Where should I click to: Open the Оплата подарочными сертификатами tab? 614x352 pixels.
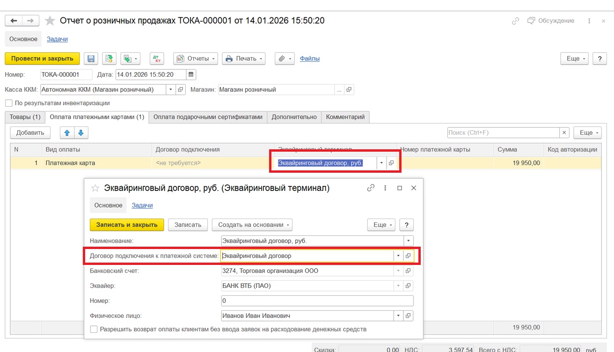[x=208, y=117]
